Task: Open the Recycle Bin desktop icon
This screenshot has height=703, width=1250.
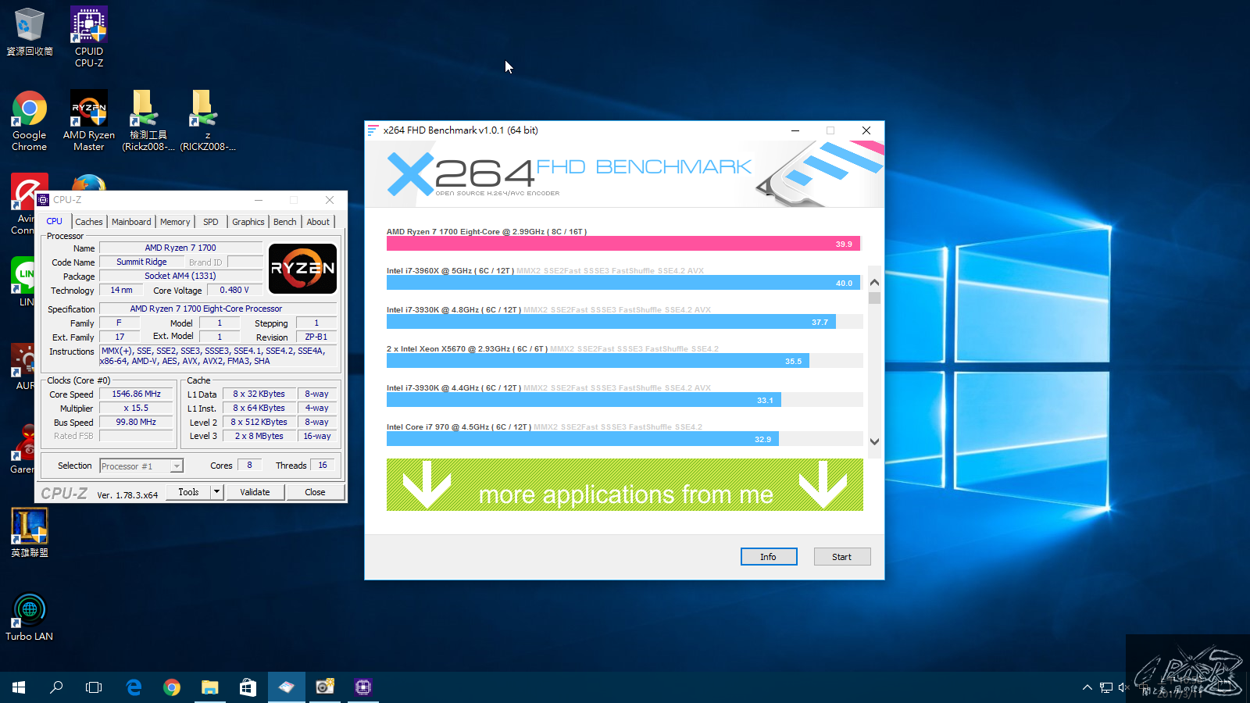Action: pos(29,31)
